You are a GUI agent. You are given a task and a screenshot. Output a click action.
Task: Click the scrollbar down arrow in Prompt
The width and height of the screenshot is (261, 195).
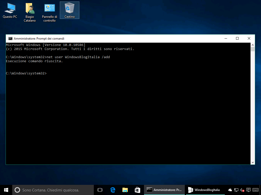point(253,162)
